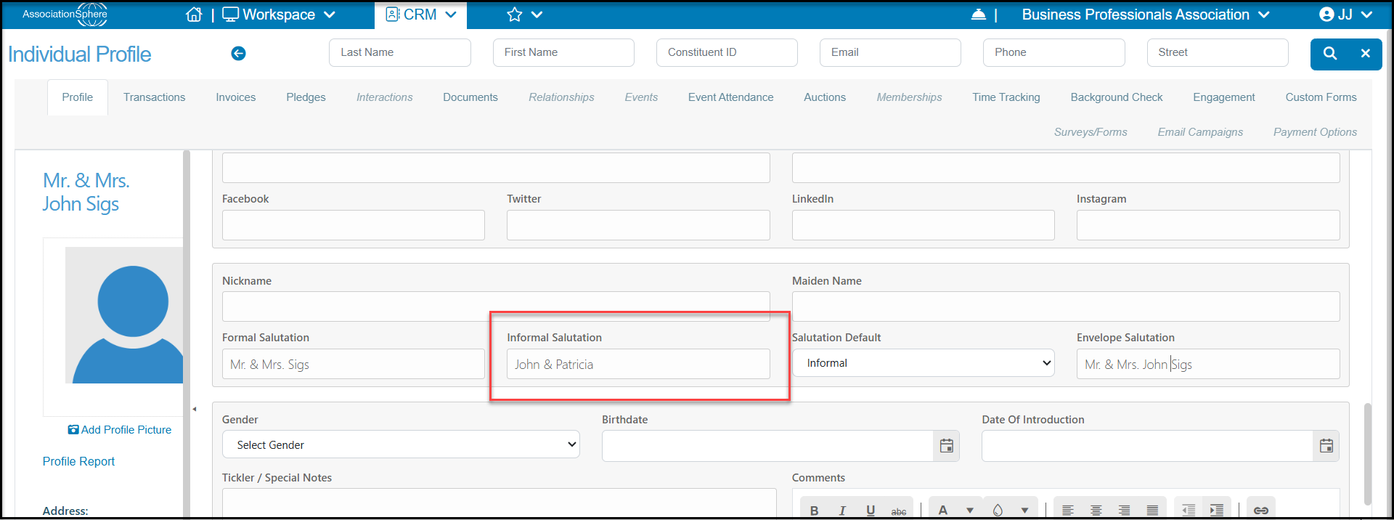Click the Facebook input field

pyautogui.click(x=354, y=225)
